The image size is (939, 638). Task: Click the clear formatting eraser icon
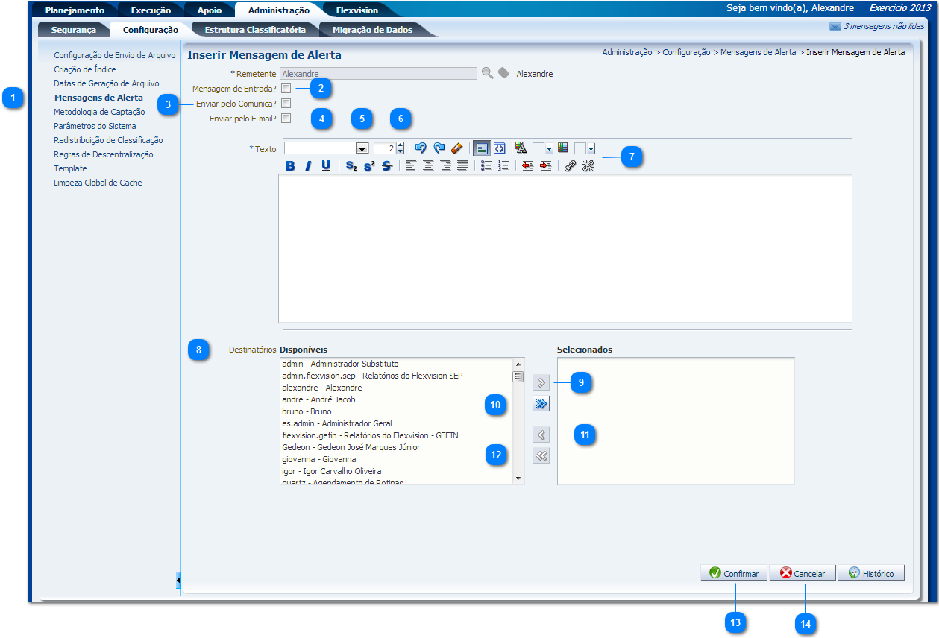457,148
